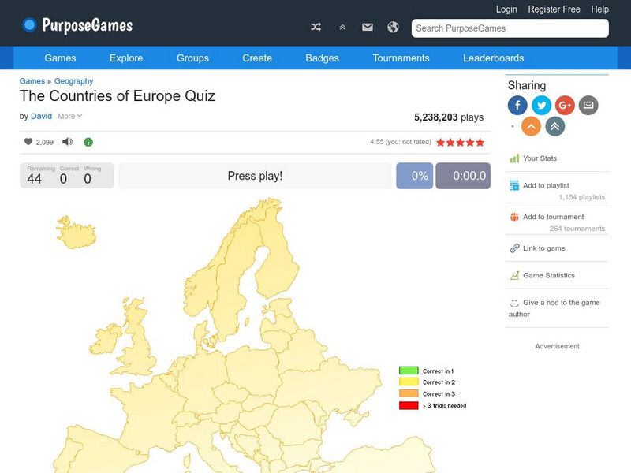Open the Tournaments menu item
The width and height of the screenshot is (631, 473).
(401, 58)
